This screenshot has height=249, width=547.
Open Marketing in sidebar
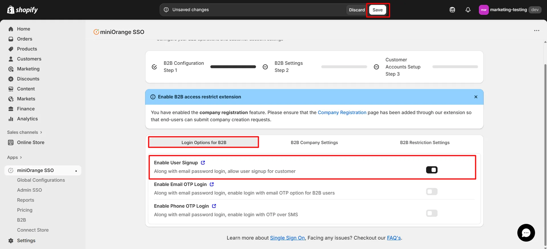28,69
